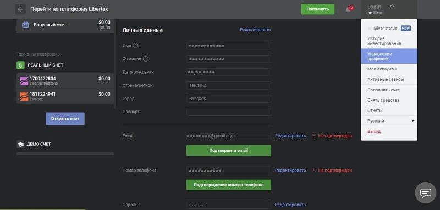Click the gift icon next to Бонусный счет

pyautogui.click(x=25, y=25)
